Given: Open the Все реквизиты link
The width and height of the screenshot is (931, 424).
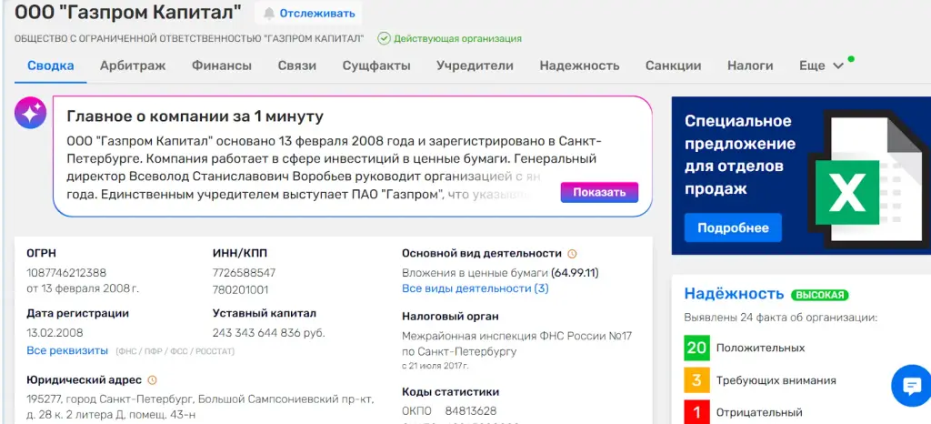Looking at the screenshot, I should point(67,350).
